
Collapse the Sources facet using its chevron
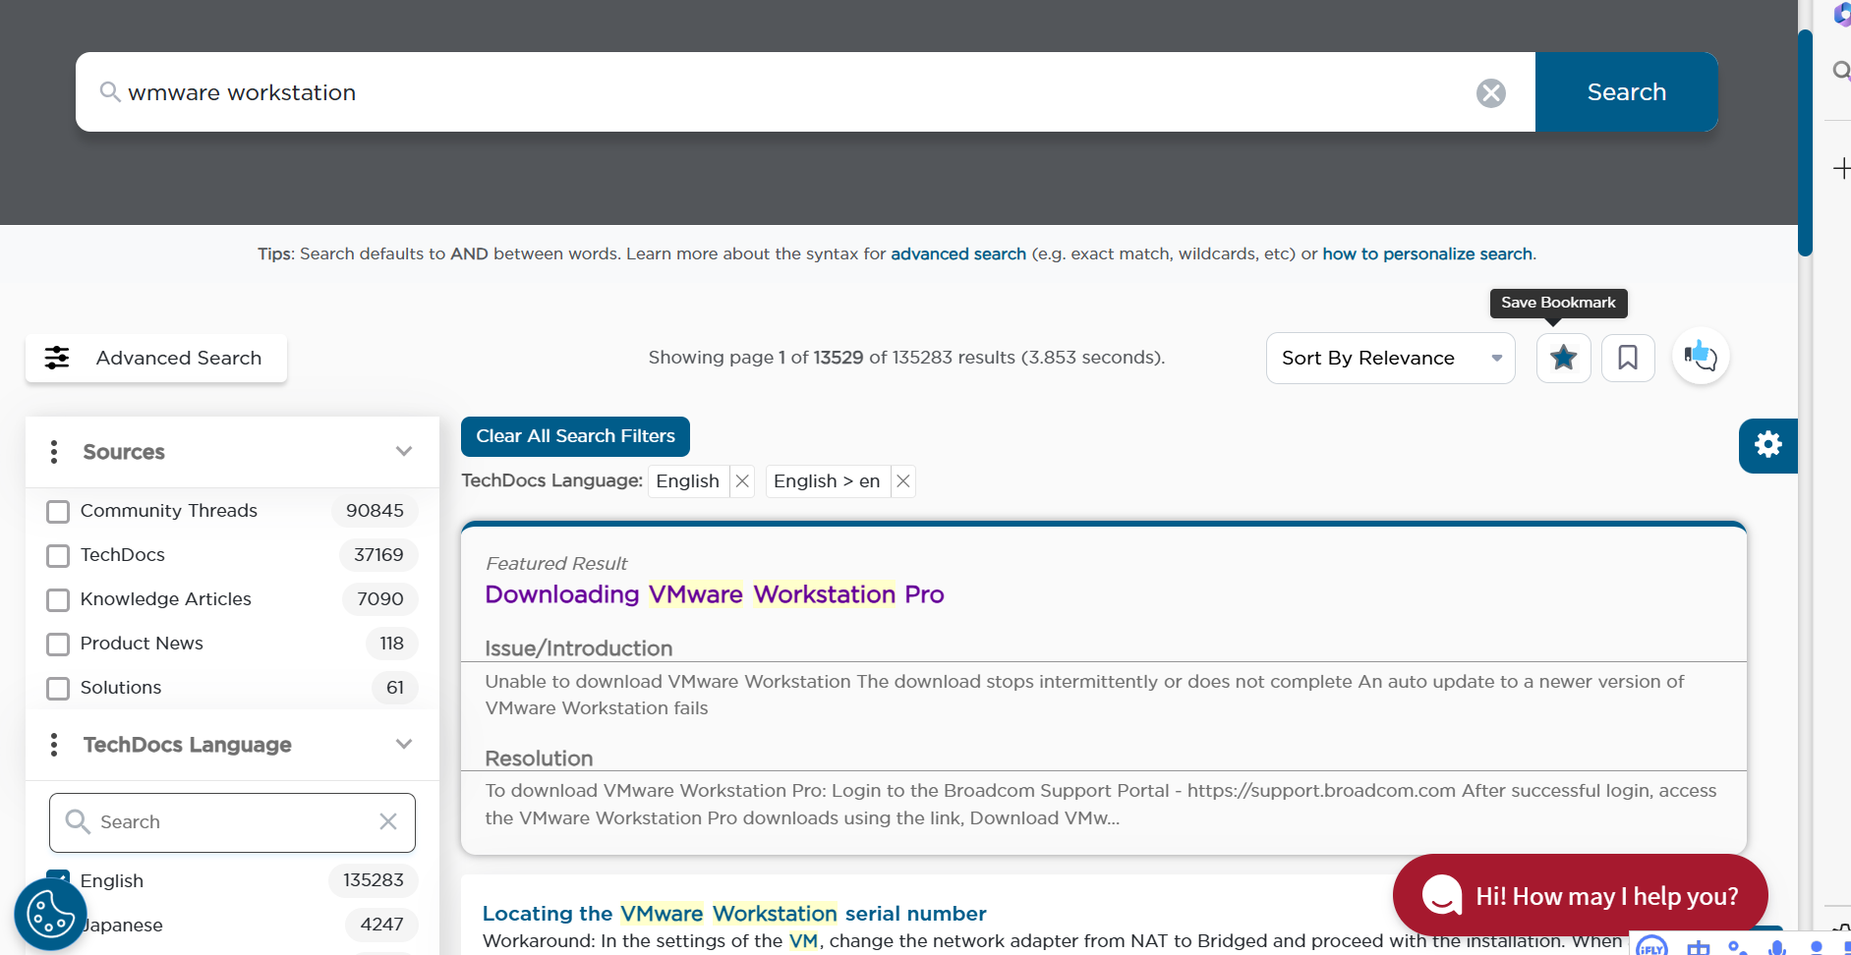click(x=403, y=452)
